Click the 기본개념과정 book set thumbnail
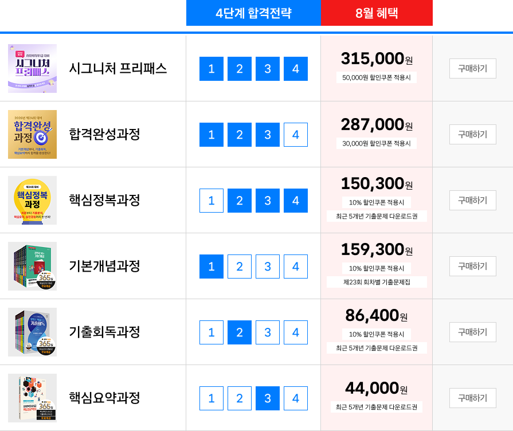 (33, 266)
